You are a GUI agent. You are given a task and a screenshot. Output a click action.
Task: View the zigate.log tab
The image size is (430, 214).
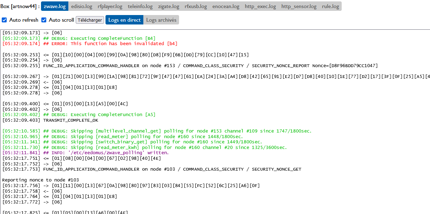coord(169,6)
